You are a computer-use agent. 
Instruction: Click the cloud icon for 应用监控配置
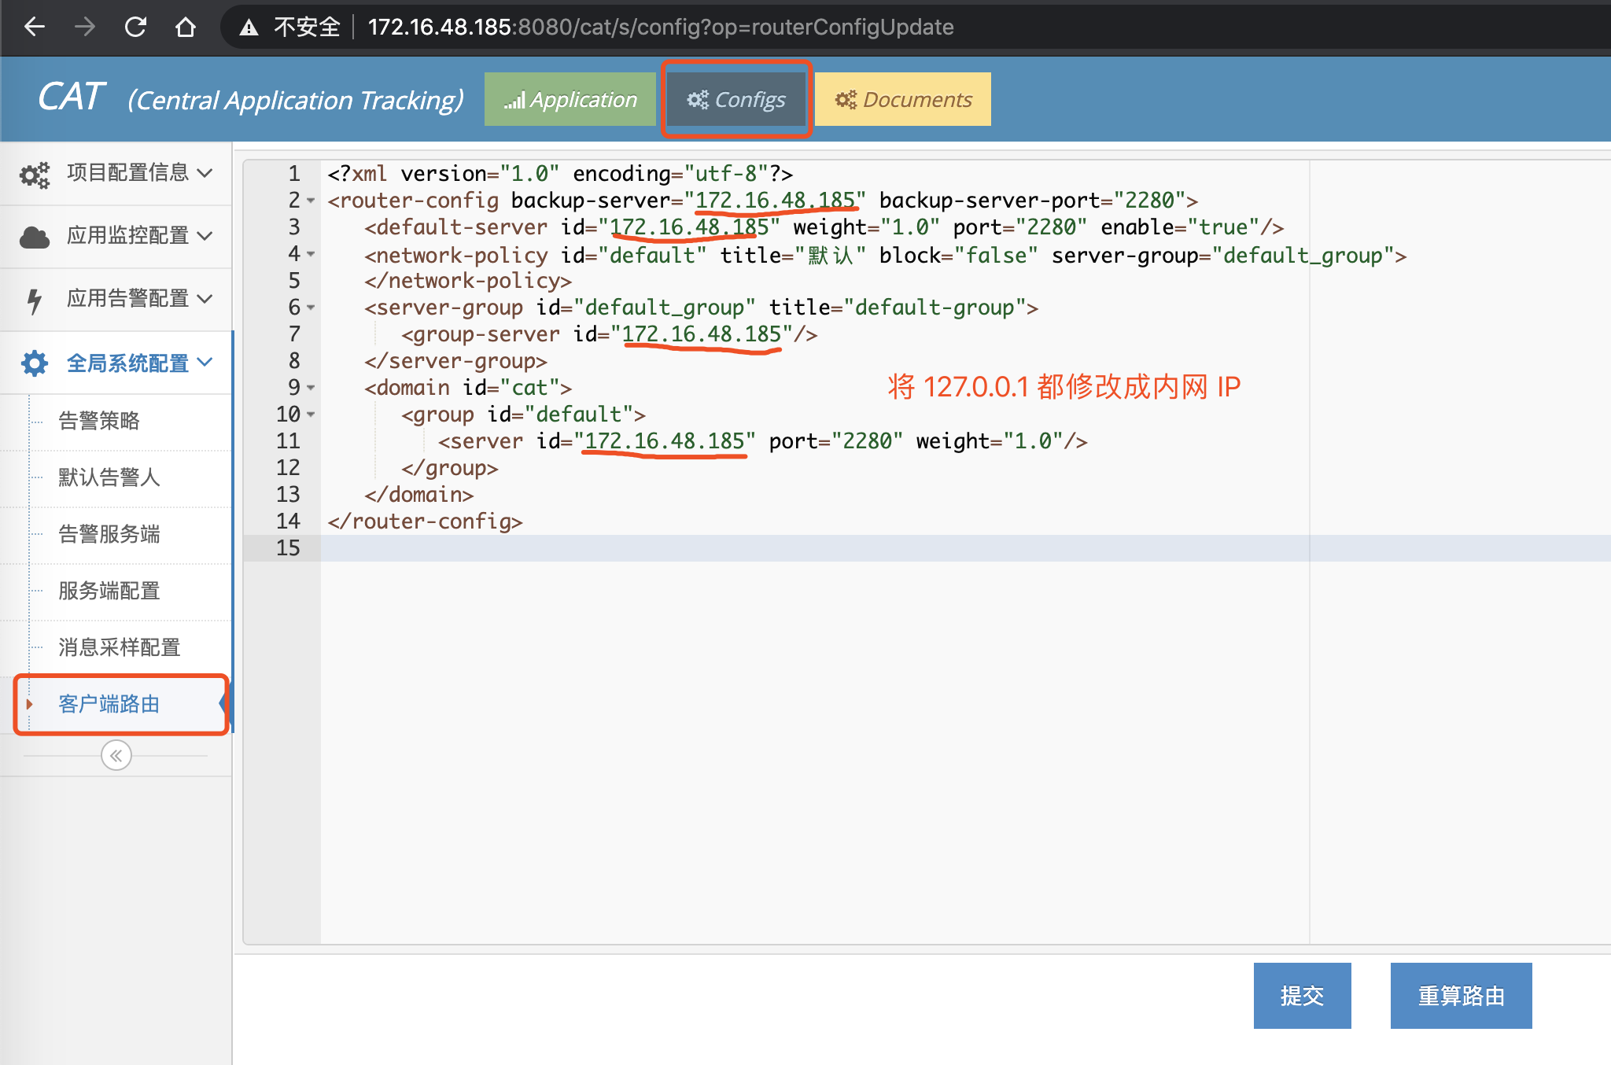pyautogui.click(x=35, y=237)
